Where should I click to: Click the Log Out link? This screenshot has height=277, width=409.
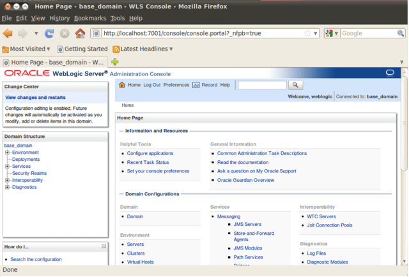click(x=152, y=85)
